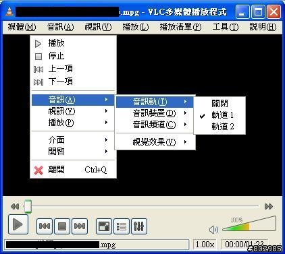Click the seek bar track midpoint
285x254 pixels.
click(140, 206)
